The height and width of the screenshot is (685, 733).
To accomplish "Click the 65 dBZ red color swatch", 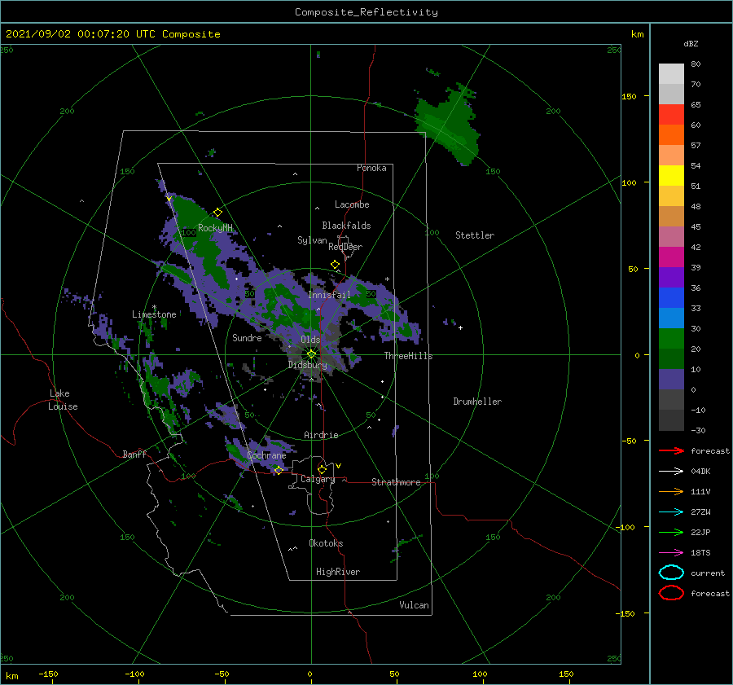I will coord(671,115).
